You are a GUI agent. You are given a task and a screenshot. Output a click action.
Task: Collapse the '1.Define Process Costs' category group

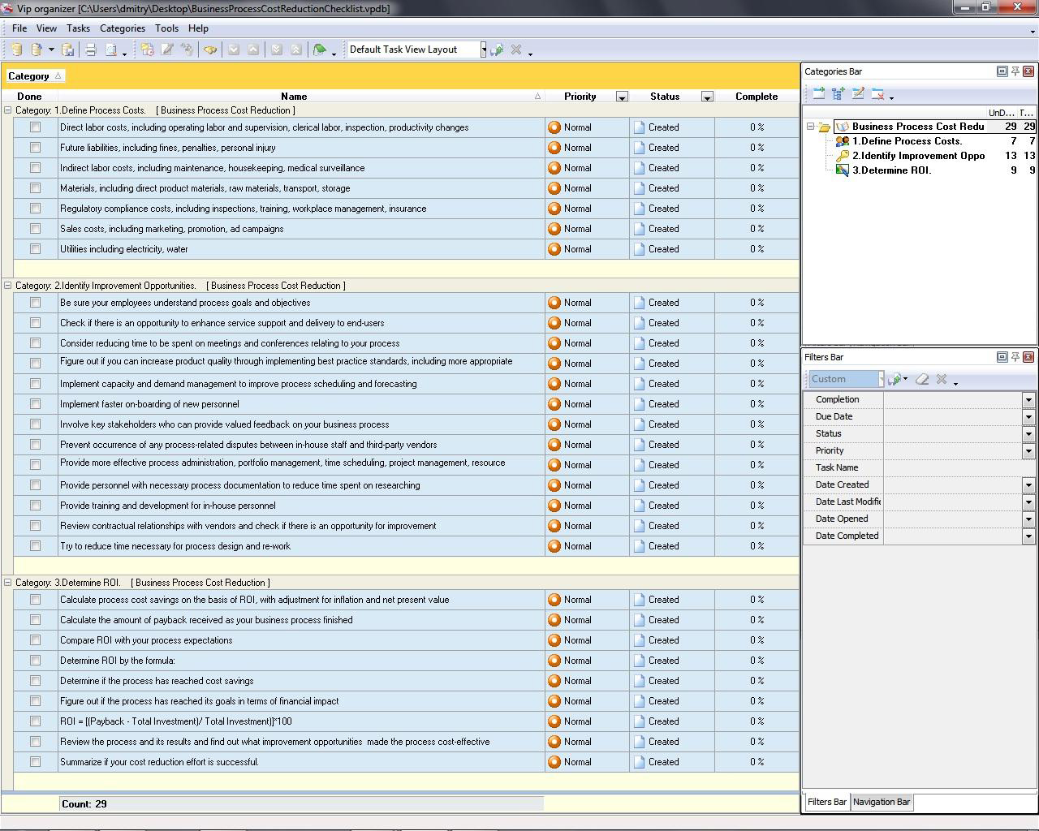tap(8, 110)
